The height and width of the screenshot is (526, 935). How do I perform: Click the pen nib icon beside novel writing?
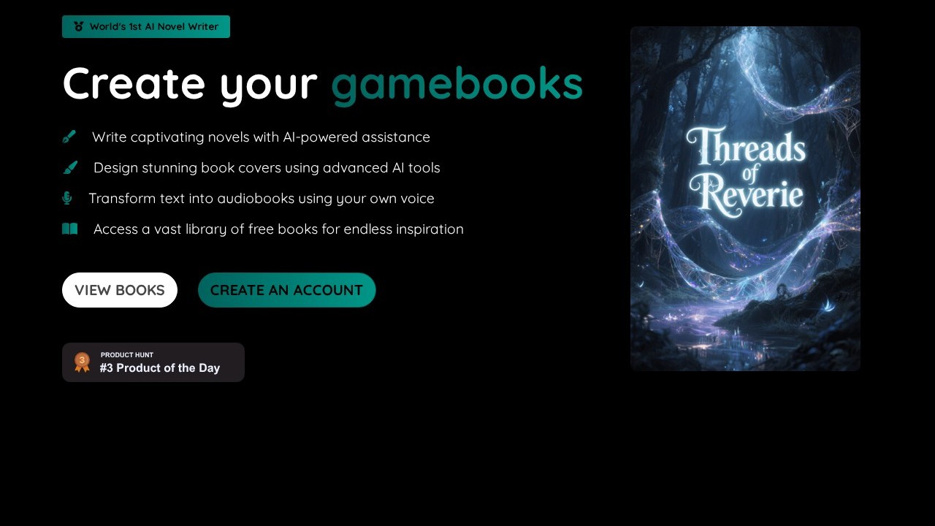point(69,137)
